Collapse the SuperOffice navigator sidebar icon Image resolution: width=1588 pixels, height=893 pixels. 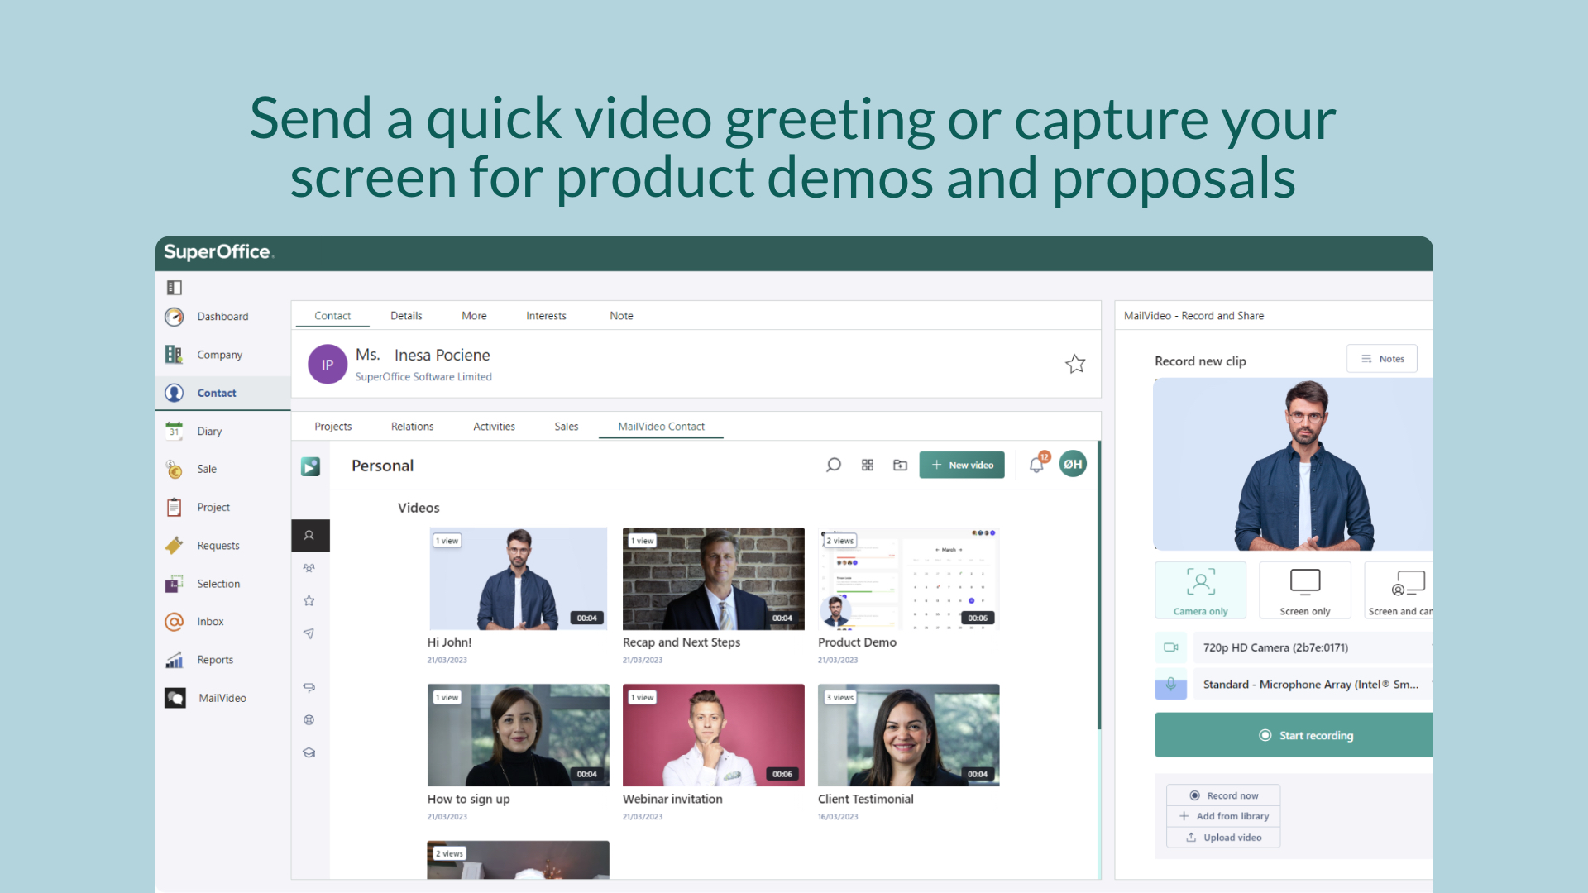pyautogui.click(x=175, y=287)
